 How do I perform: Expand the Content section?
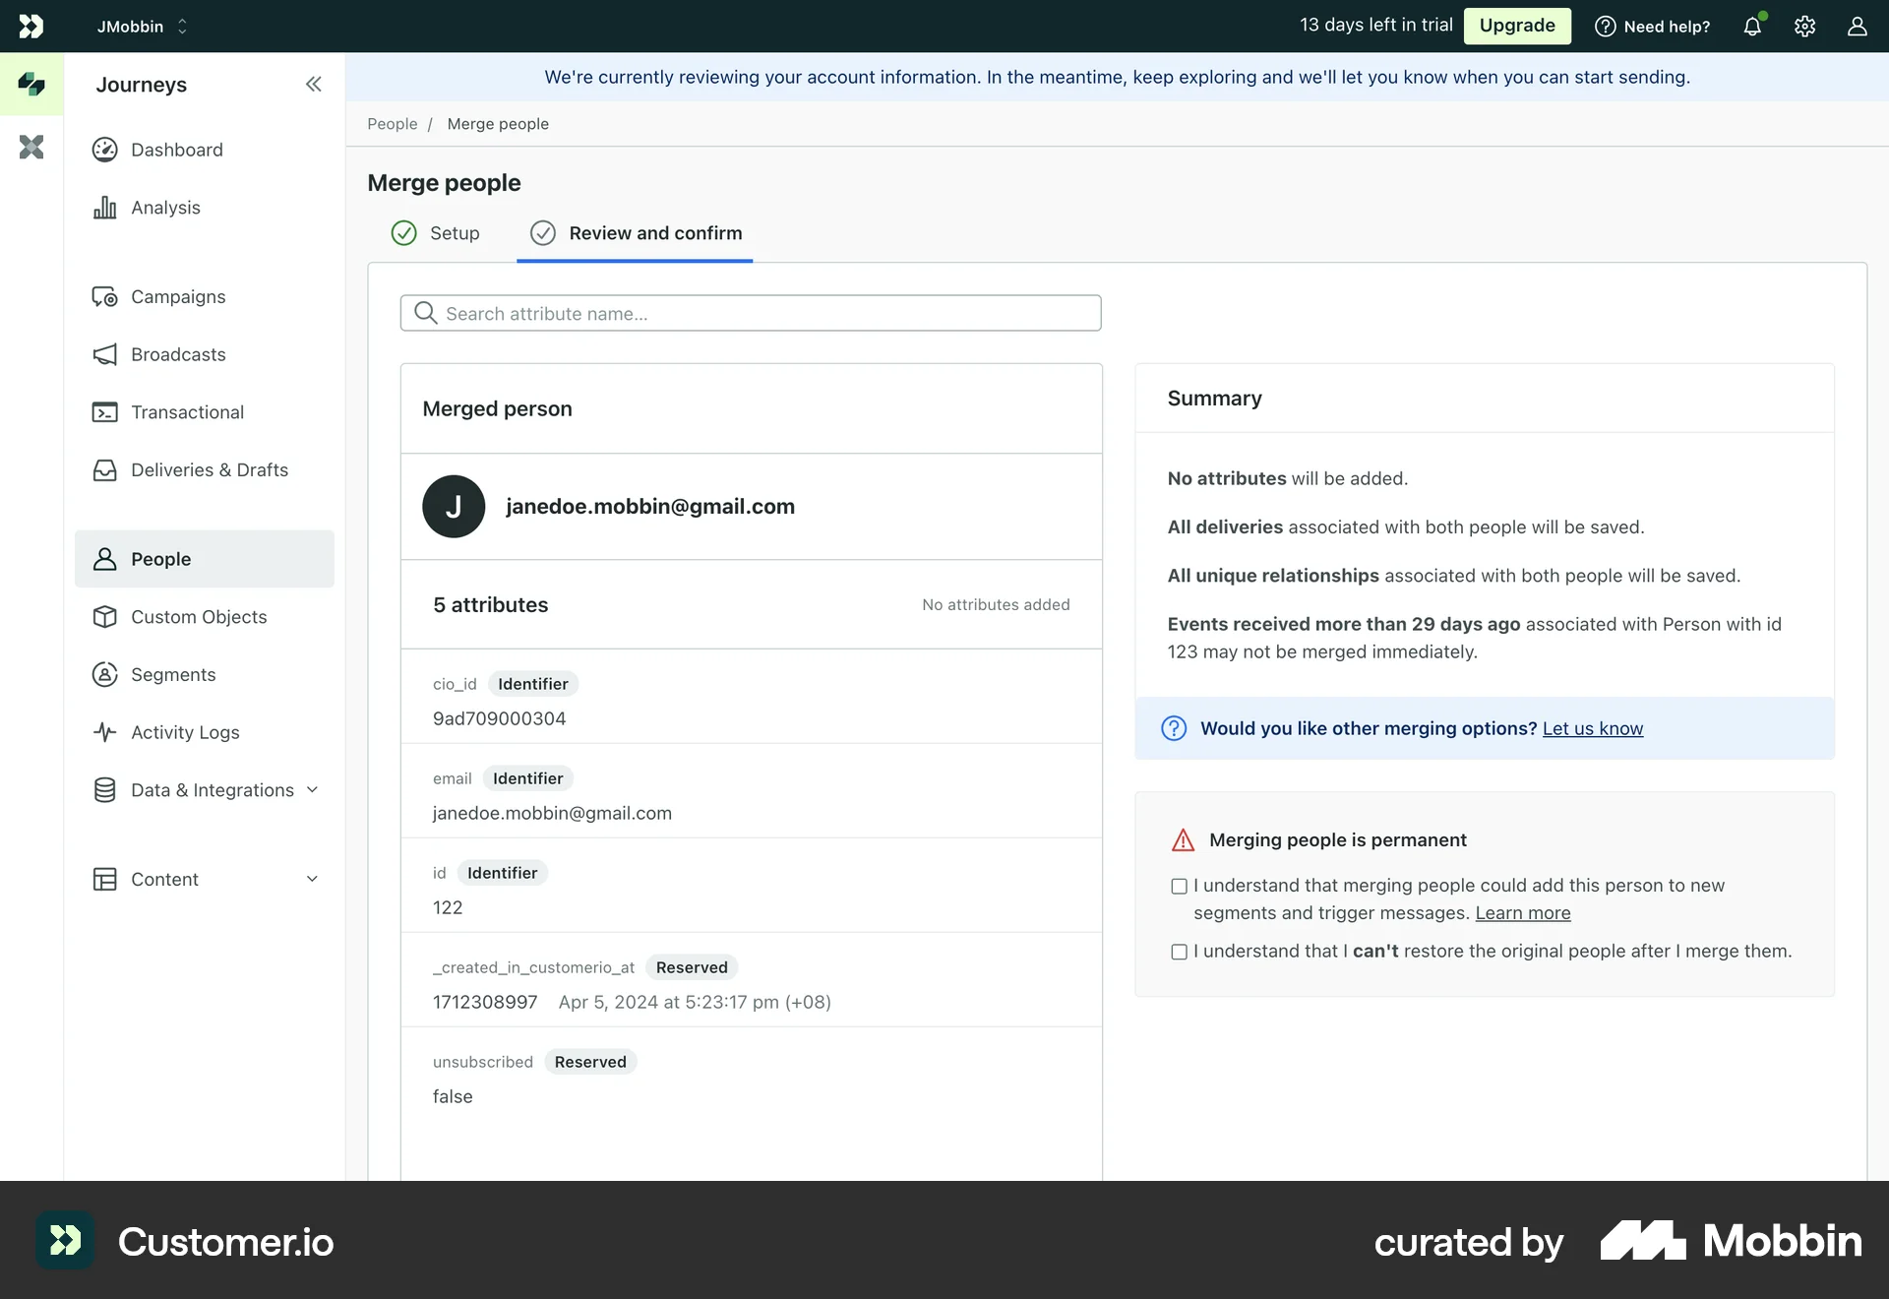[165, 879]
